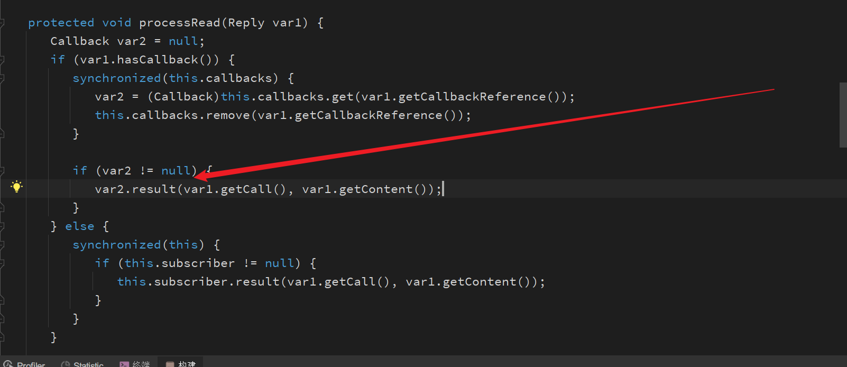847x367 pixels.
Task: Open the 终端 terminal tab
Action: [135, 364]
